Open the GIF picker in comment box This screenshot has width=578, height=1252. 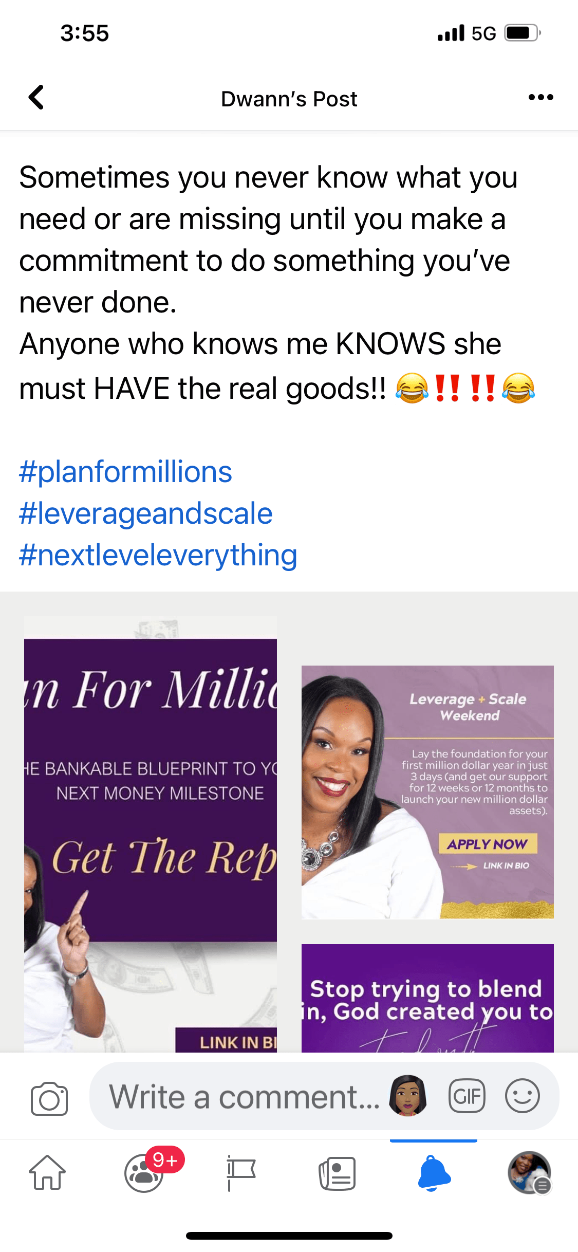click(x=467, y=1096)
